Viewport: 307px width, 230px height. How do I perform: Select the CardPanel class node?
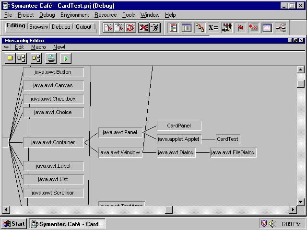click(179, 126)
